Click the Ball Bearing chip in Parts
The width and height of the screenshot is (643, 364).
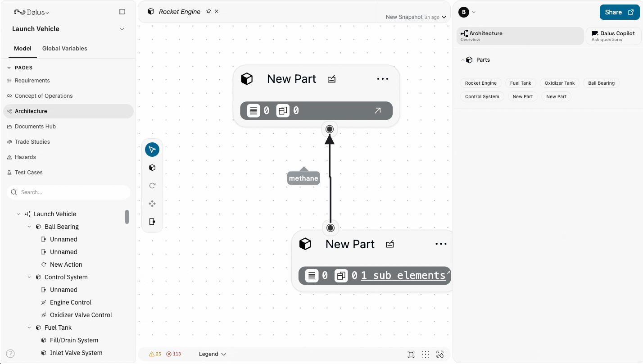click(x=601, y=83)
